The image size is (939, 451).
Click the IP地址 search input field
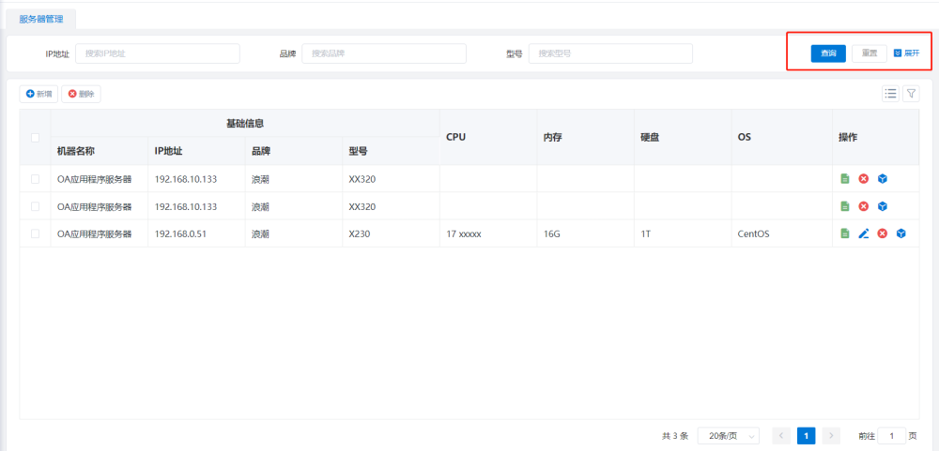(x=157, y=53)
